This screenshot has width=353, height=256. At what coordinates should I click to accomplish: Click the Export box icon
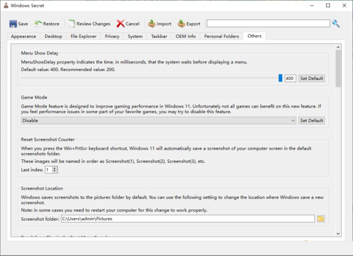181,24
